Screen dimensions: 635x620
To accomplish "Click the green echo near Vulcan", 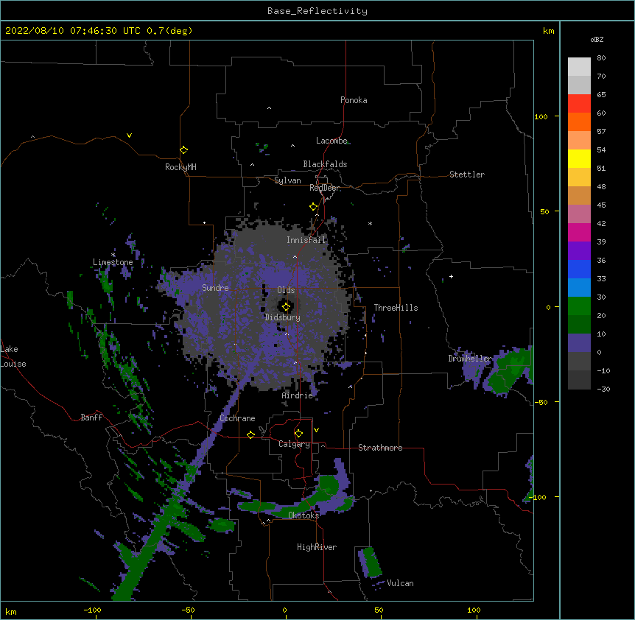I will (x=371, y=562).
